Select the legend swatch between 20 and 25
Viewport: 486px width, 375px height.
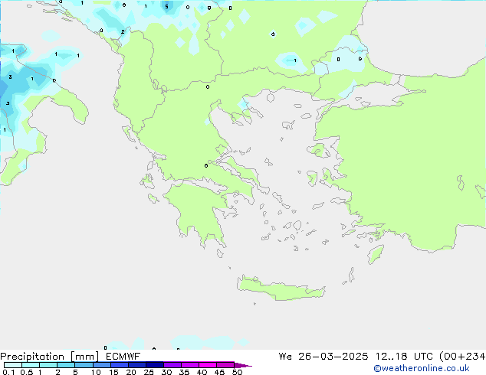[137, 365]
